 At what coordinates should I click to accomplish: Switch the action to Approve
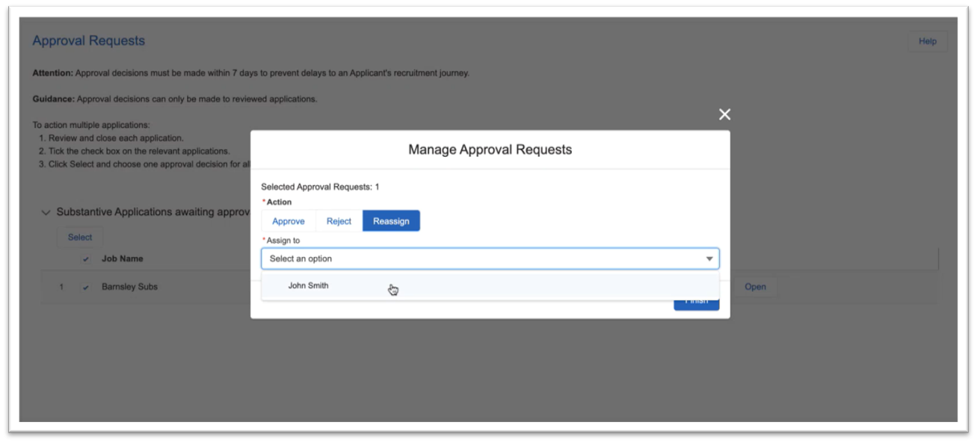pos(288,220)
